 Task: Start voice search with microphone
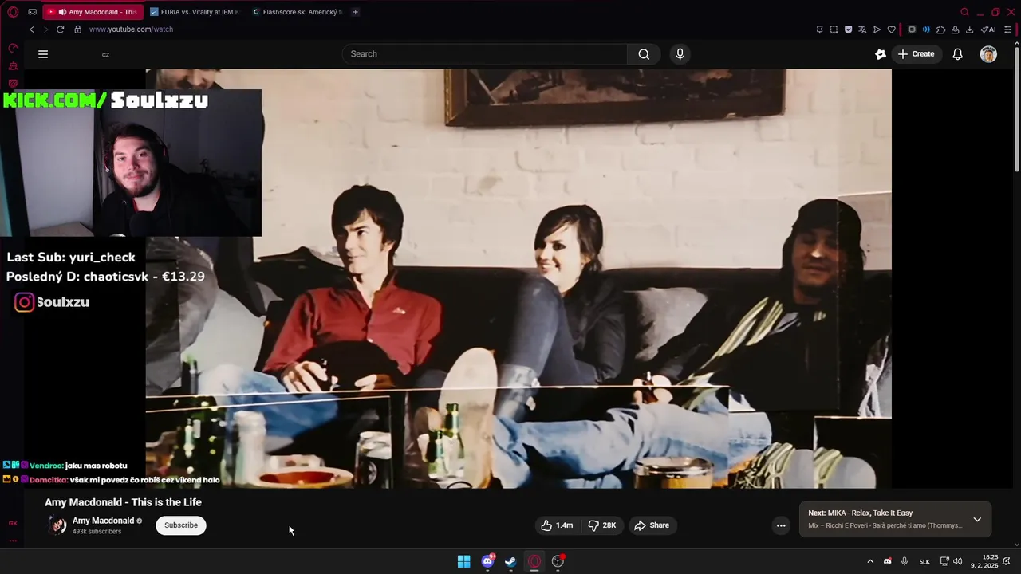tap(680, 54)
